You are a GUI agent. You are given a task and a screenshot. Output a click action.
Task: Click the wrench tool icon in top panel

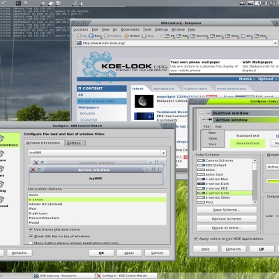point(75,3)
